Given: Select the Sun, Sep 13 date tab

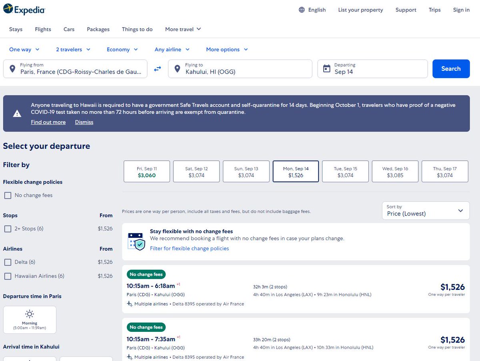Looking at the screenshot, I should tap(246, 172).
